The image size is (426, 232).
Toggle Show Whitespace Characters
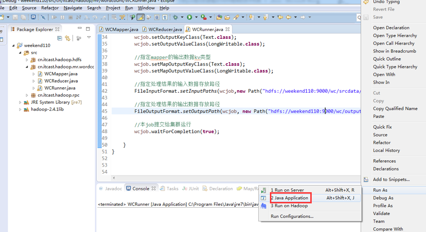[165, 17]
